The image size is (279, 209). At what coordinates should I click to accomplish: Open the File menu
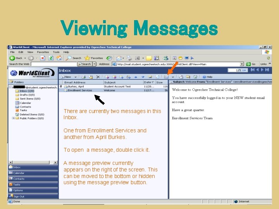[12, 52]
